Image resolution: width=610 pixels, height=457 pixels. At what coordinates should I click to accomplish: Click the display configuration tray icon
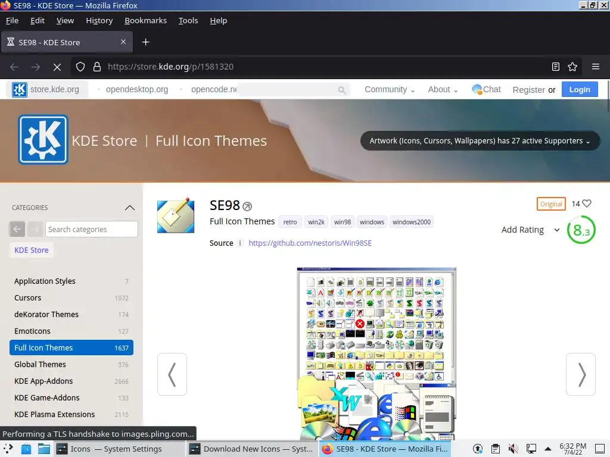tap(531, 449)
